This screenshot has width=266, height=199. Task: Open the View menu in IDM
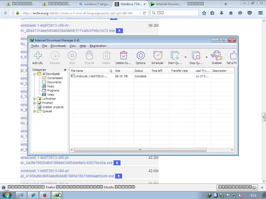point(73,46)
